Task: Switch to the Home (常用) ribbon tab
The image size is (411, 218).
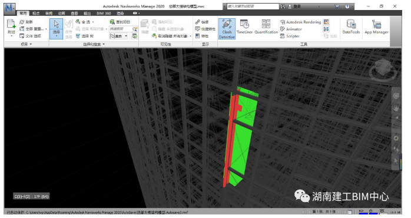Action: coord(23,13)
